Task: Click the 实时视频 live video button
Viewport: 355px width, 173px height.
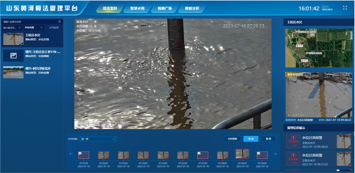Action: coord(232,139)
